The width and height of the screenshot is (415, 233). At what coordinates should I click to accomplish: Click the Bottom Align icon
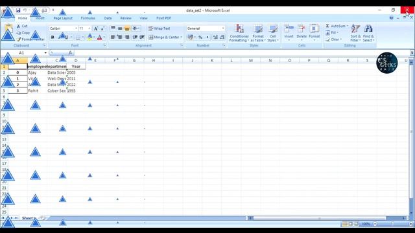click(127, 28)
